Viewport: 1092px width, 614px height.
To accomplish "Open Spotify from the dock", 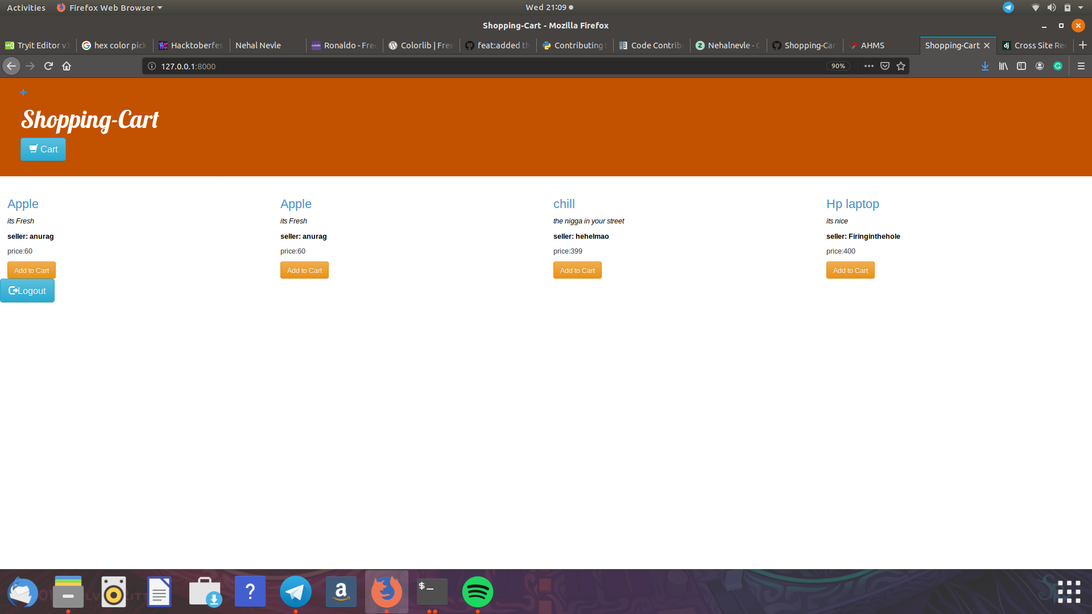I will coord(477,592).
